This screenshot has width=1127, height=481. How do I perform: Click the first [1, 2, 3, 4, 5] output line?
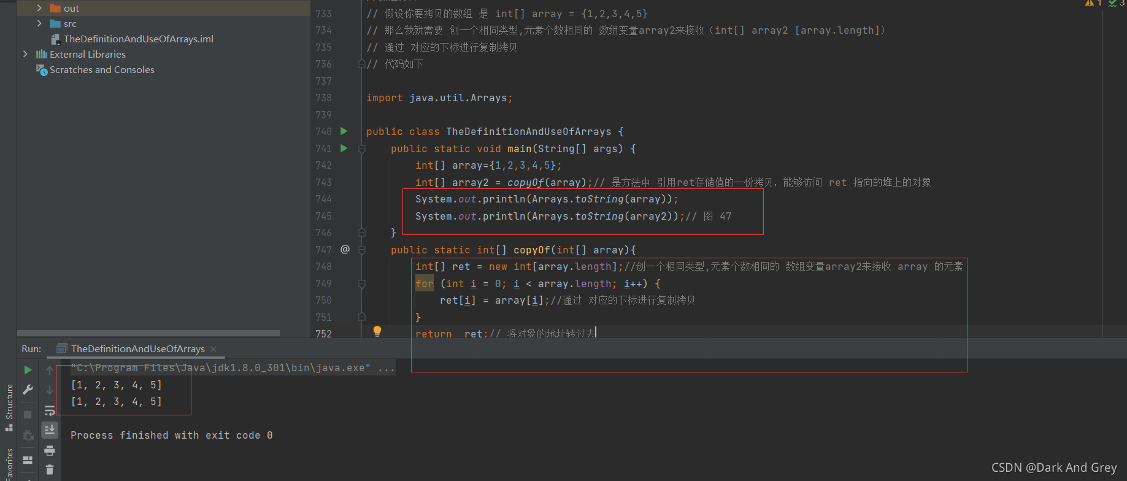(x=117, y=385)
